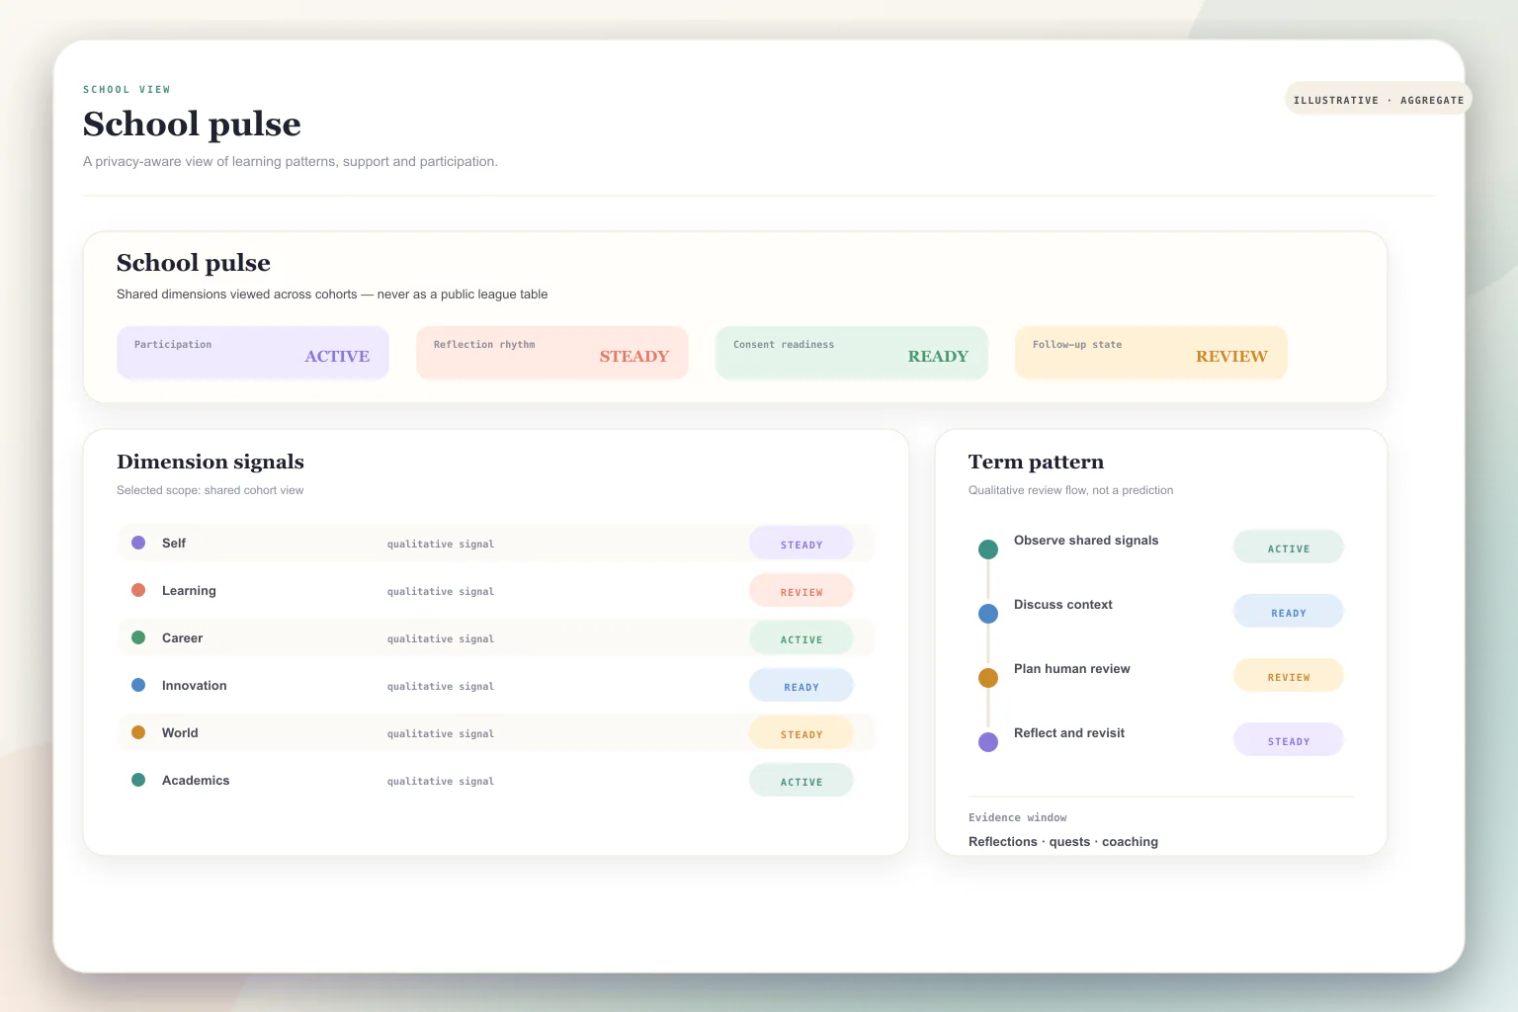1518x1012 pixels.
Task: Open the Follow-up state REVIEW card
Action: point(1151,353)
